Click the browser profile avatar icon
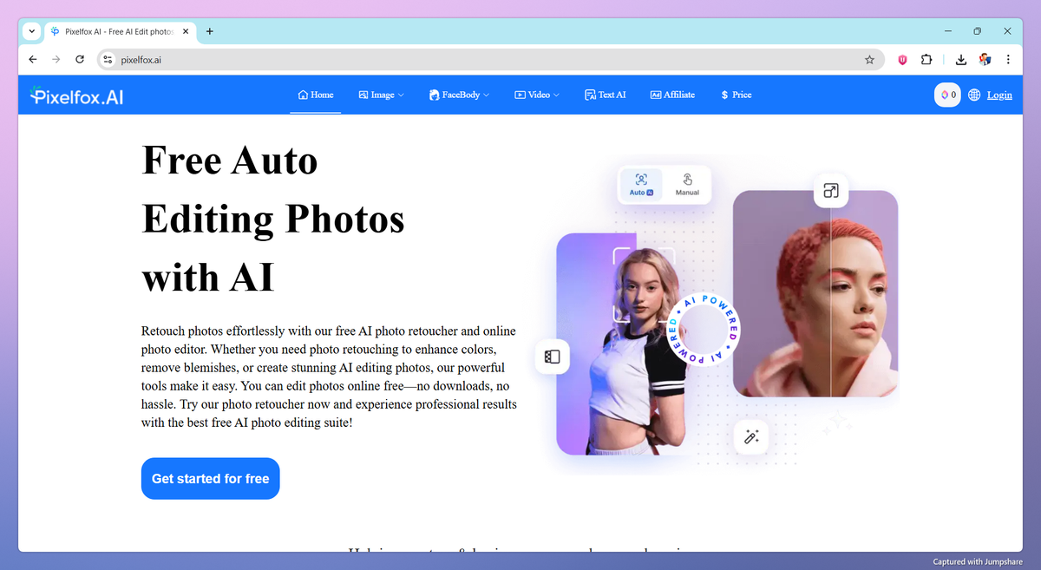Image resolution: width=1041 pixels, height=570 pixels. point(985,60)
